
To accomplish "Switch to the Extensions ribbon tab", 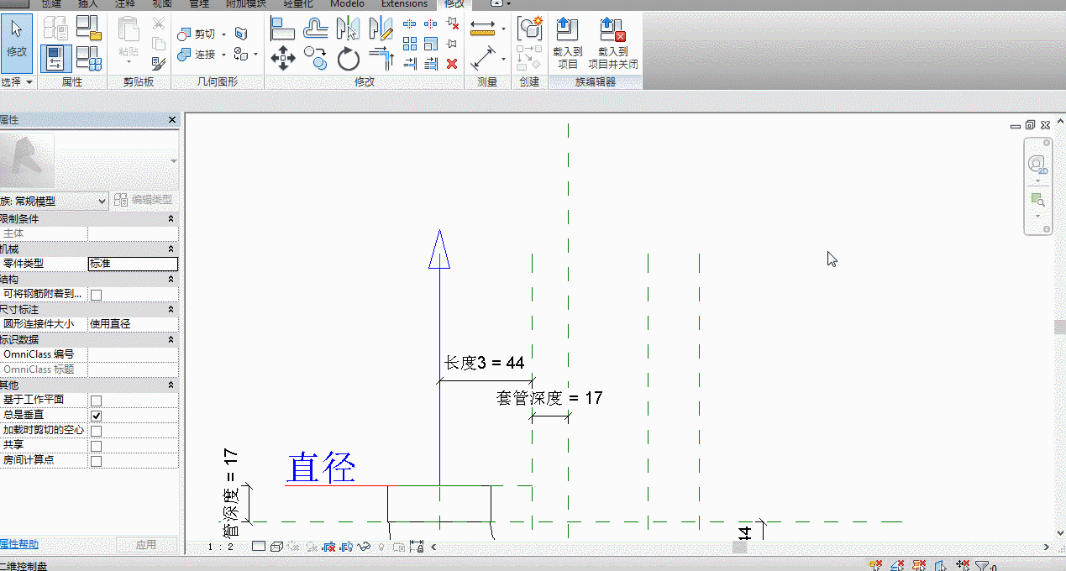I will point(404,4).
